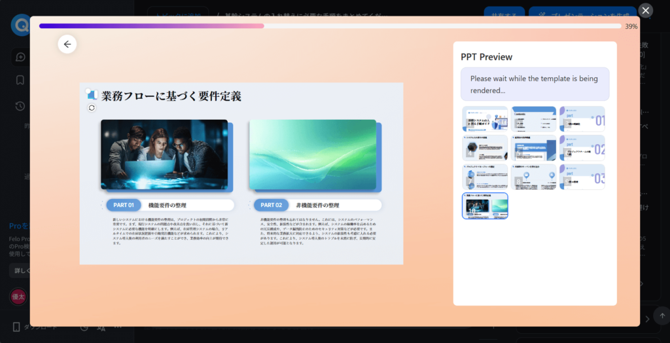Select slide 3 part 01 thumbnail
The image size is (670, 343).
tap(582, 119)
